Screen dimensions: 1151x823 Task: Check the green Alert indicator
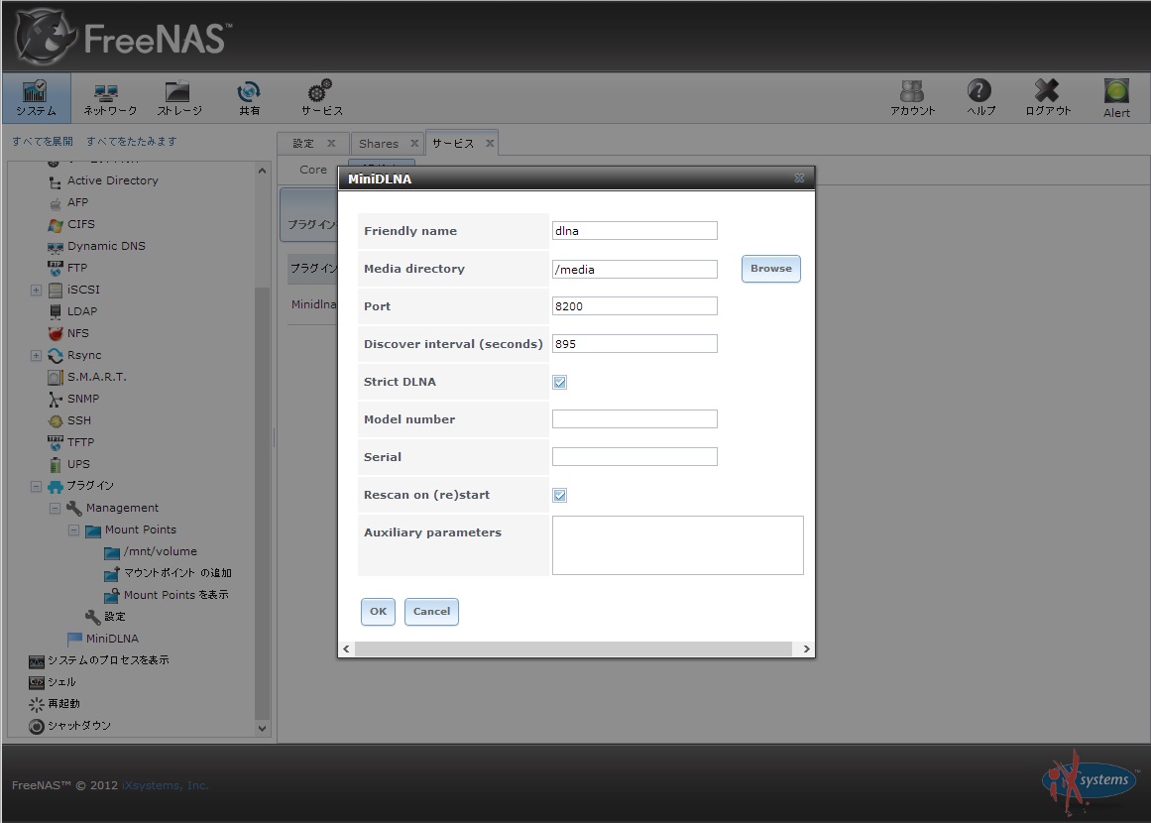1116,97
